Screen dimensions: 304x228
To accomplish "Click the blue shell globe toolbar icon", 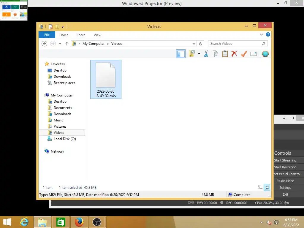I will [265, 54].
